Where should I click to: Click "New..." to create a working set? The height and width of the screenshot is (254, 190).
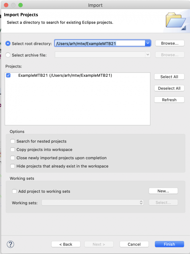pos(163,191)
